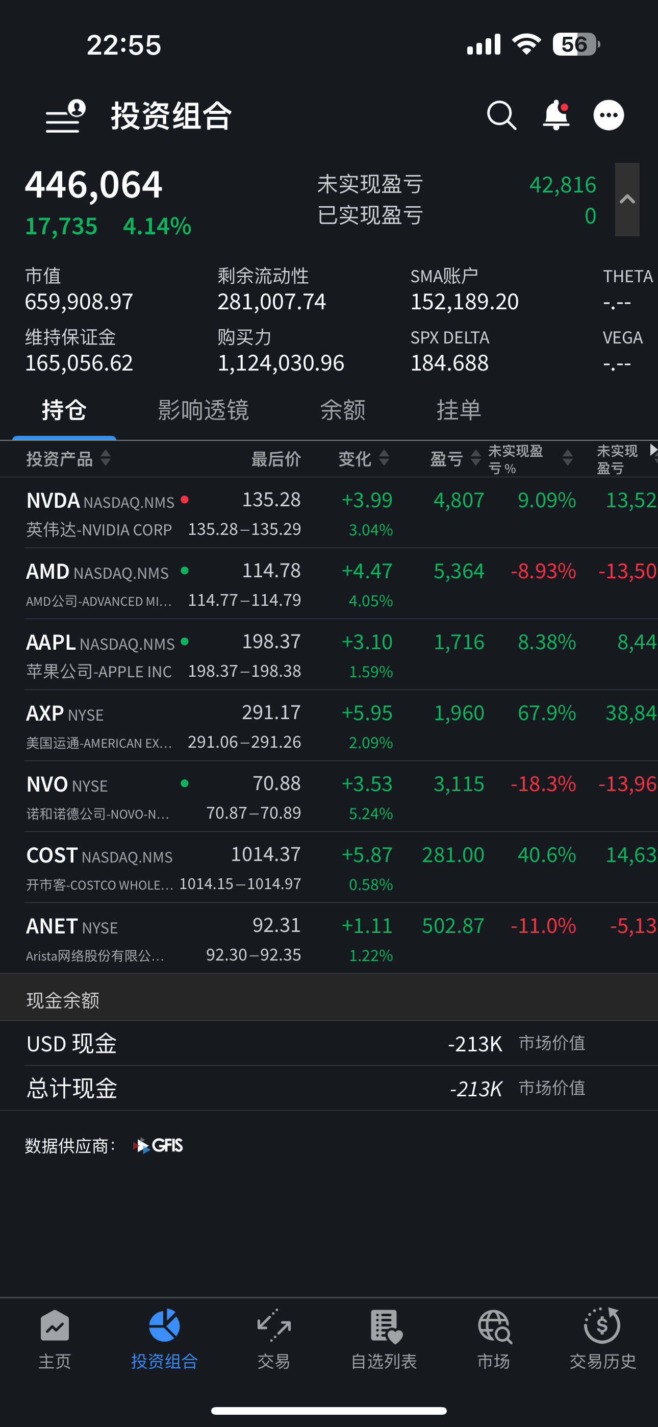
Task: Sort by 变化 column arrows
Action: (384, 458)
